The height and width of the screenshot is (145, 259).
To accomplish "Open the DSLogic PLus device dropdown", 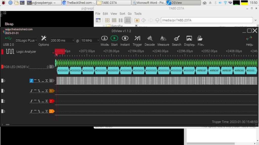I will [x=26, y=40].
